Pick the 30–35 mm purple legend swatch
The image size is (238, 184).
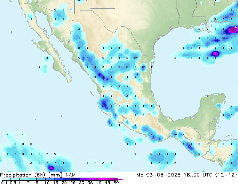[84, 179]
